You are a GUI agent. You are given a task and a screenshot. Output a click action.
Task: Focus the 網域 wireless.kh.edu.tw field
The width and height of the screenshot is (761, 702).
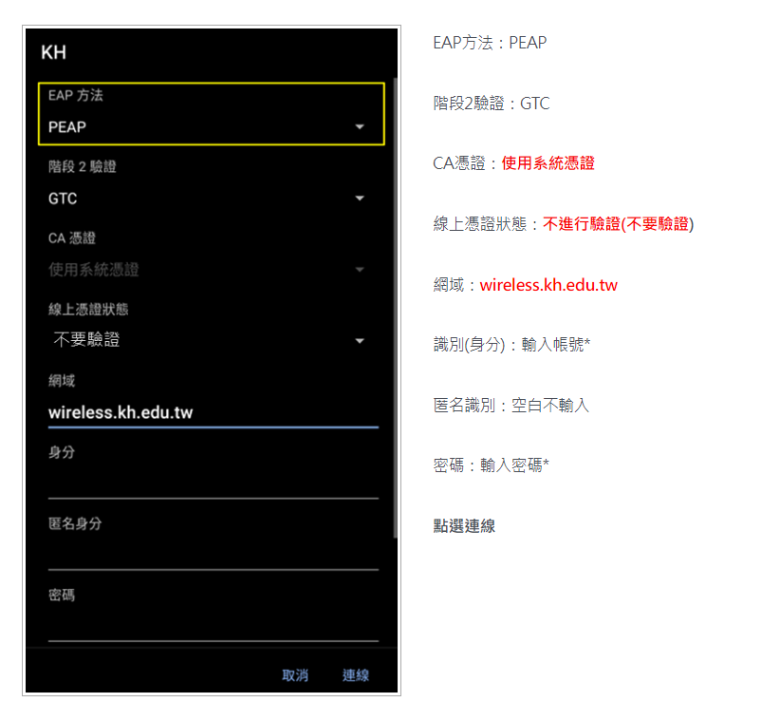(213, 412)
